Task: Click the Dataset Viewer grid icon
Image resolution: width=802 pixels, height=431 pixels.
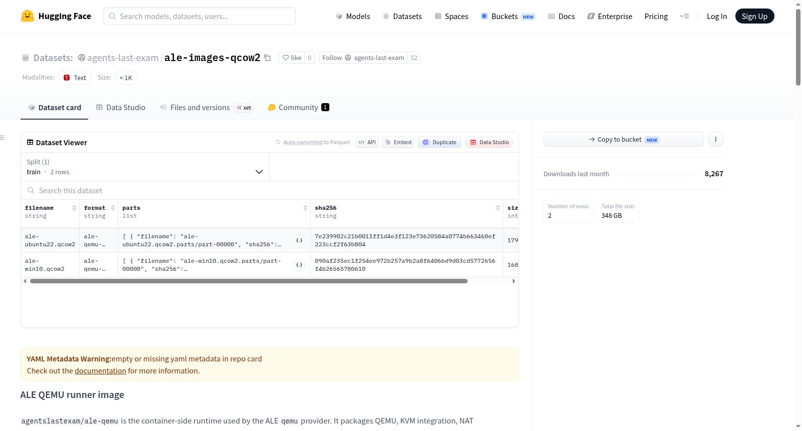Action: 30,143
